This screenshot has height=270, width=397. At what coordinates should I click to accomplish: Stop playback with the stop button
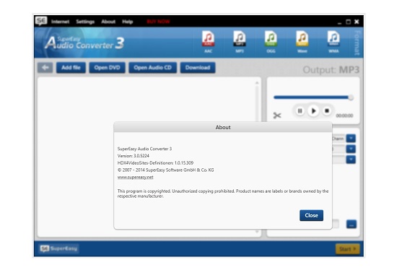[x=326, y=111]
